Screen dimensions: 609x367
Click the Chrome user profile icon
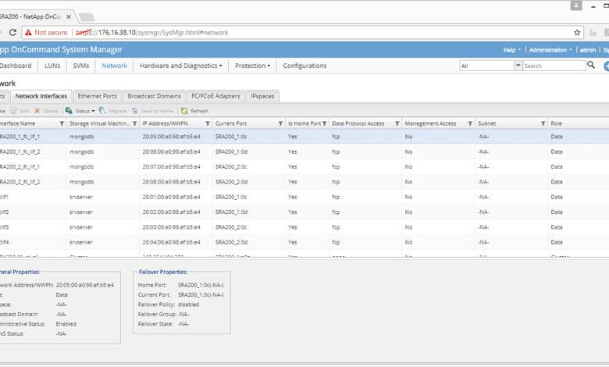pyautogui.click(x=576, y=5)
